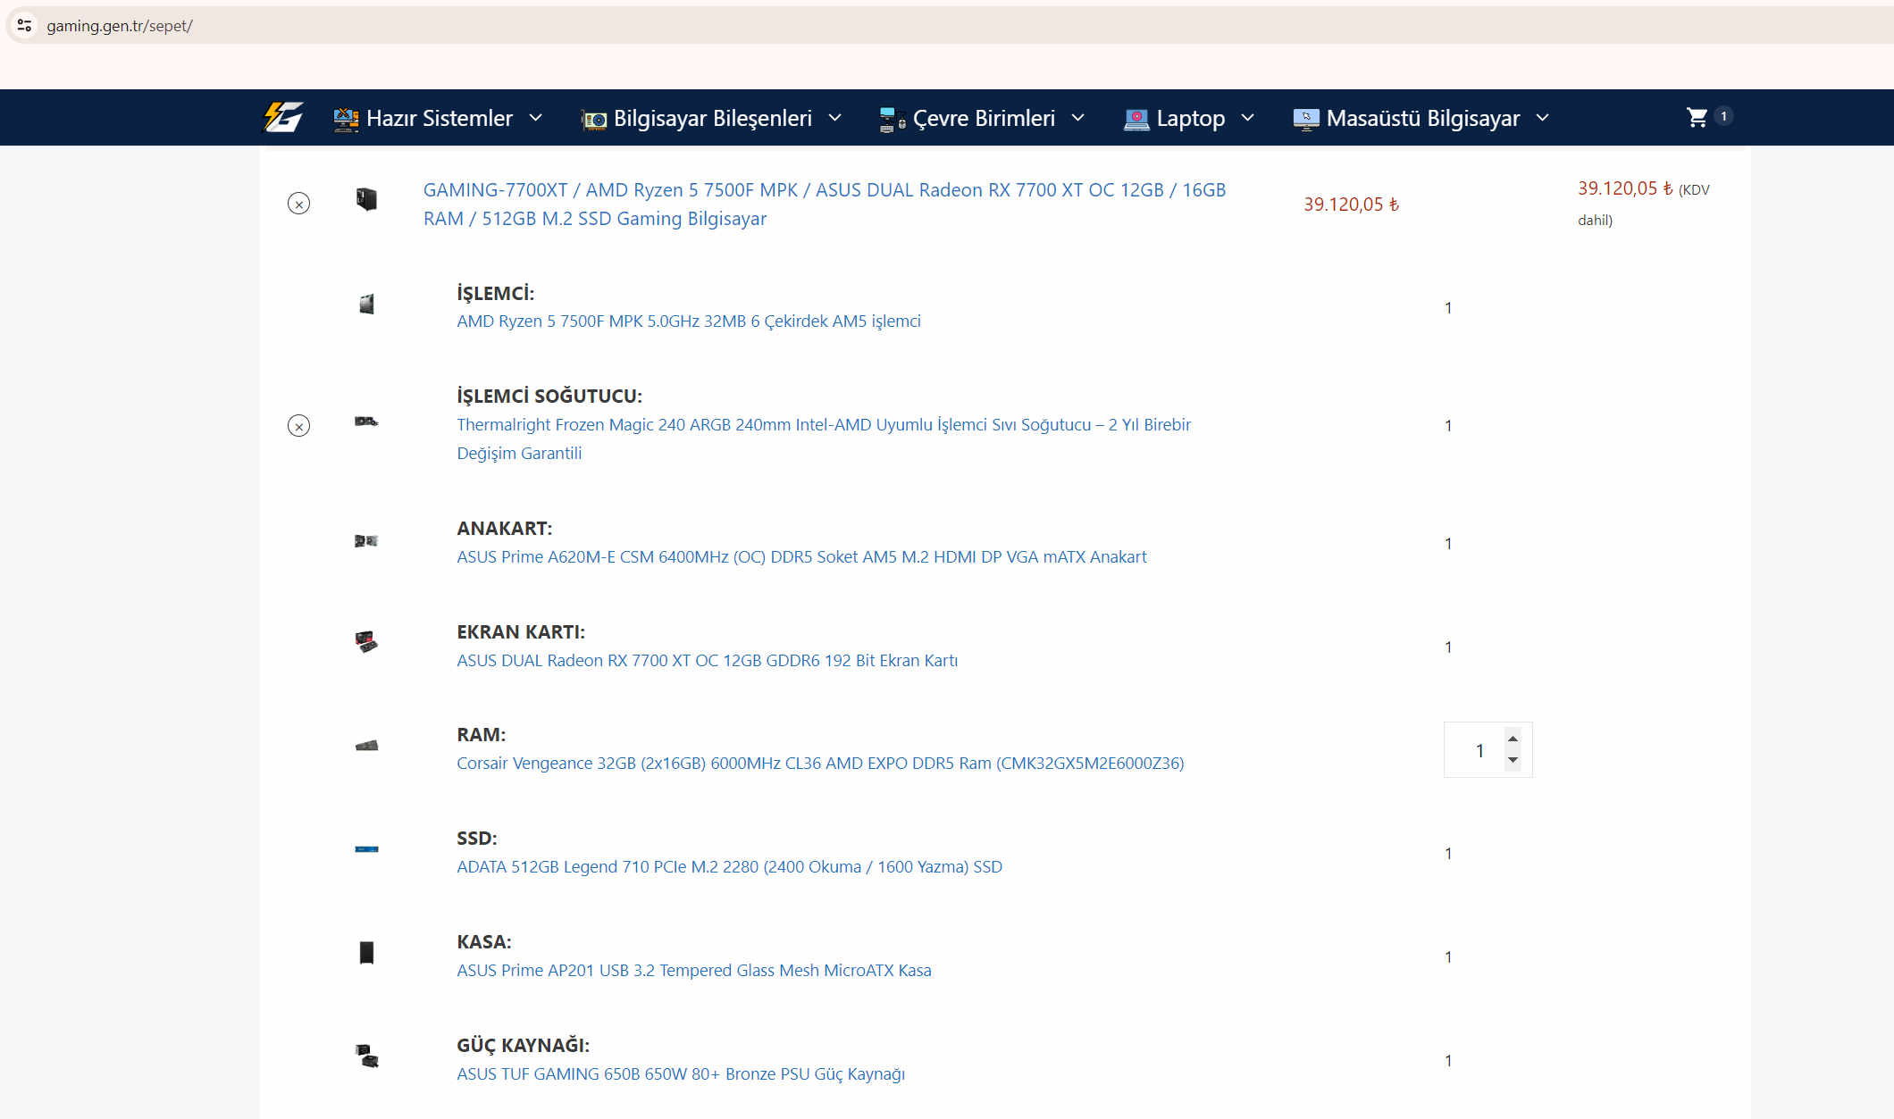This screenshot has height=1119, width=1894.
Task: Click the quantity 1 in the SSD row
Action: coord(1448,854)
